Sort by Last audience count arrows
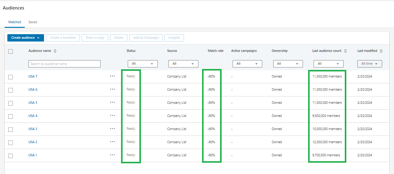The width and height of the screenshot is (394, 174). 345,51
